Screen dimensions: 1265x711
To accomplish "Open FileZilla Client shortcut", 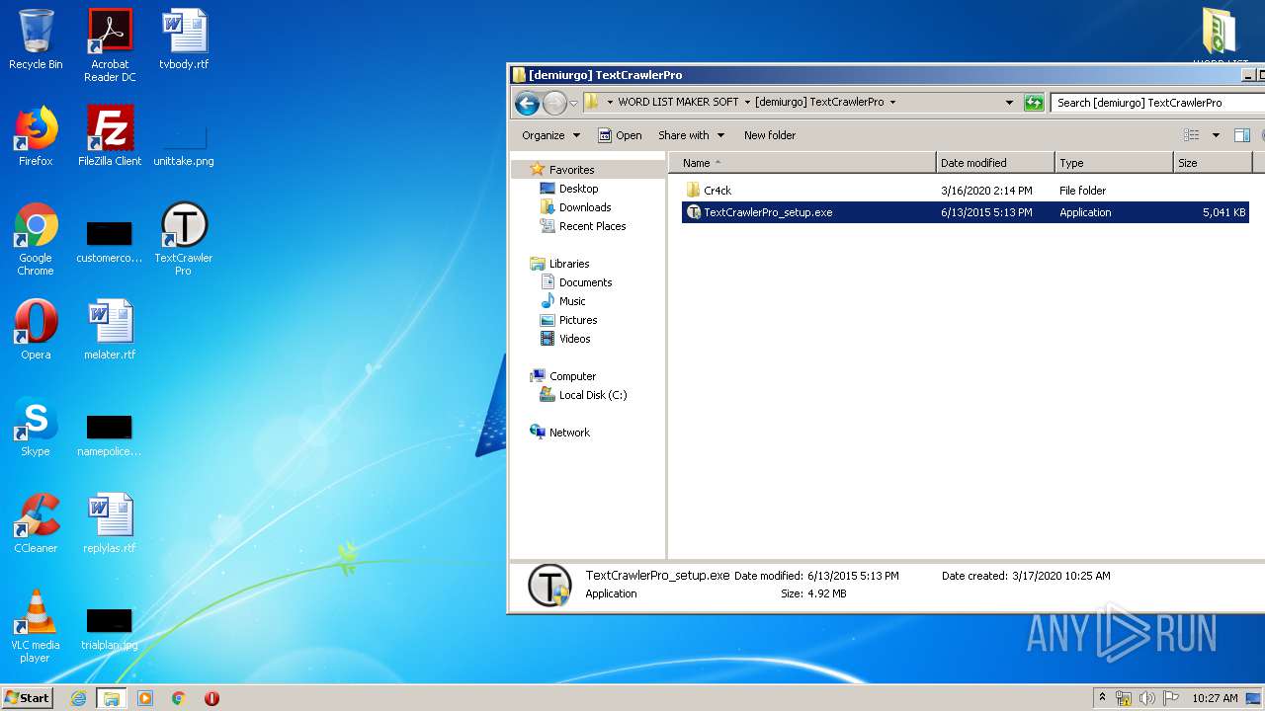I will pyautogui.click(x=110, y=136).
